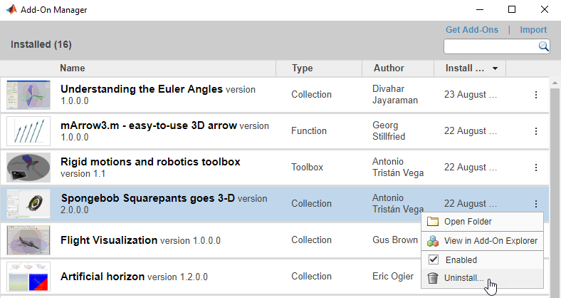Click the Uninstall trash can icon

433,278
